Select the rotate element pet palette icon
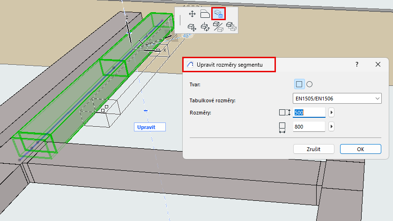Viewport: 393px width, 221px height. click(205, 27)
